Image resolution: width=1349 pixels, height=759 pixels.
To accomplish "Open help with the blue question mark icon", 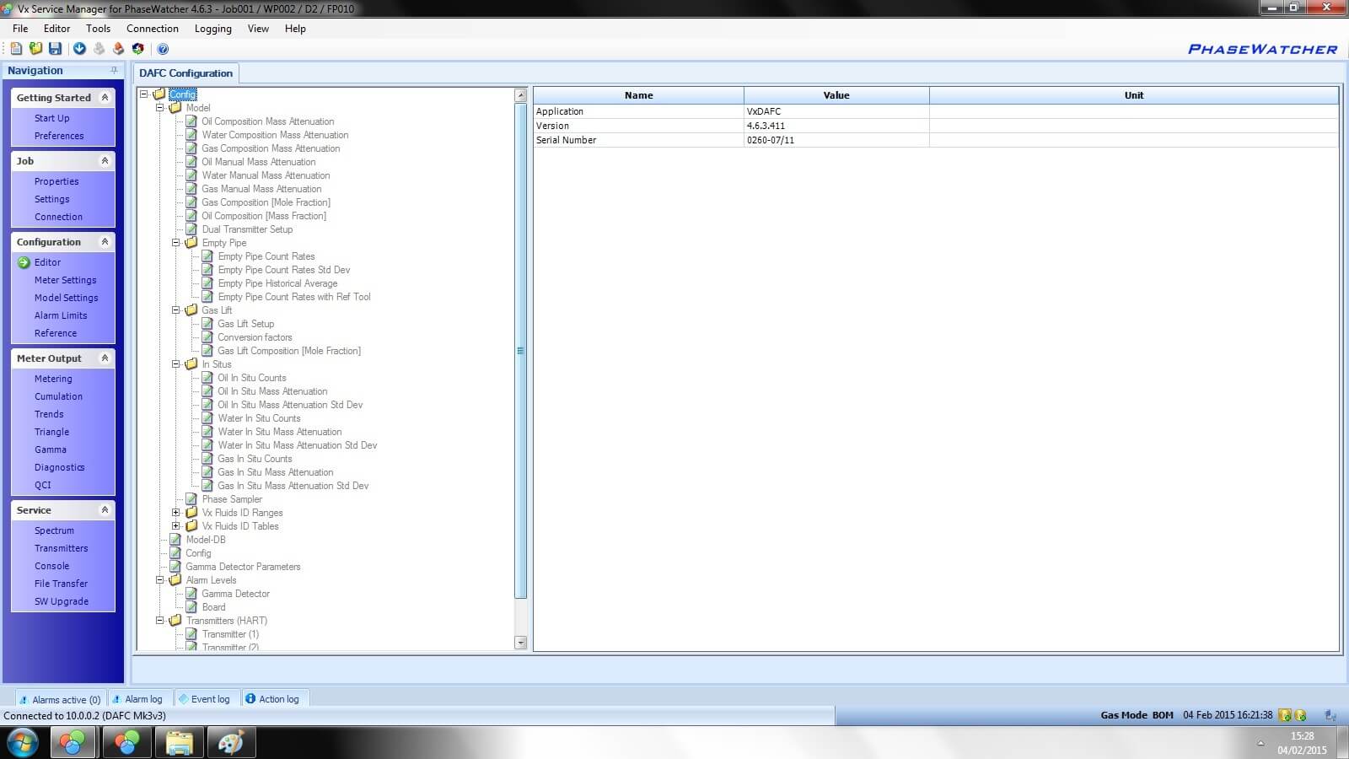I will [163, 49].
